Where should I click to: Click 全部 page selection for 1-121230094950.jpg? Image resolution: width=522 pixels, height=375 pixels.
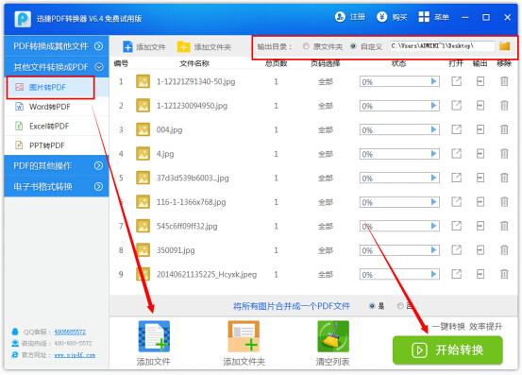click(326, 106)
